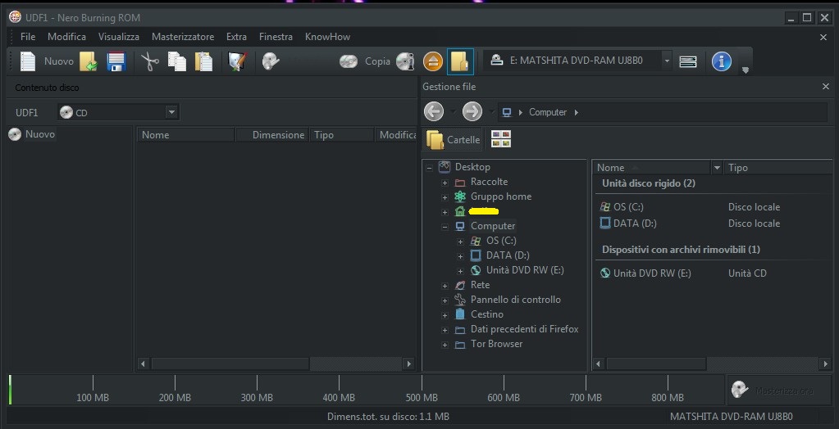Image resolution: width=839 pixels, height=429 pixels.
Task: Toggle the Cartelle folders button
Action: click(x=453, y=139)
